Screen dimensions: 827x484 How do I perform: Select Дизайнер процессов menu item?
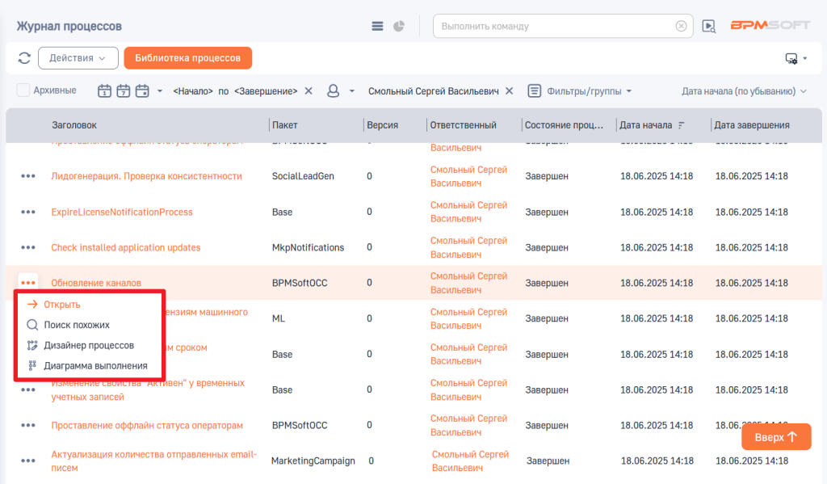pyautogui.click(x=90, y=345)
